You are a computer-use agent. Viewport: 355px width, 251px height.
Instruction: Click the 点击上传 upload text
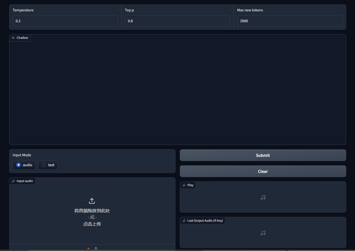[92, 224]
